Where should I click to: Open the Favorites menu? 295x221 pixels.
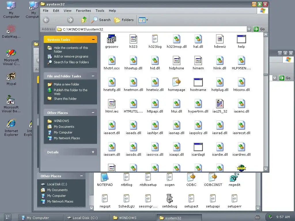(83, 11)
